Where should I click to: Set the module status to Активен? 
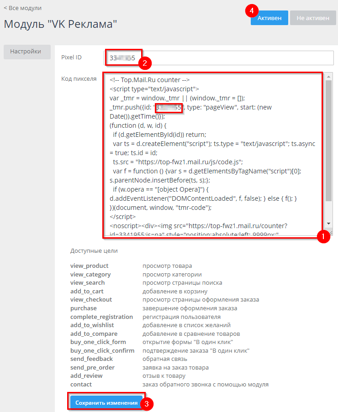(x=269, y=18)
